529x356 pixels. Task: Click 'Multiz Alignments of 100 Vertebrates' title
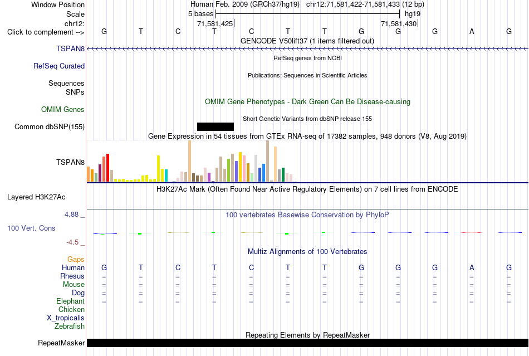(307, 251)
